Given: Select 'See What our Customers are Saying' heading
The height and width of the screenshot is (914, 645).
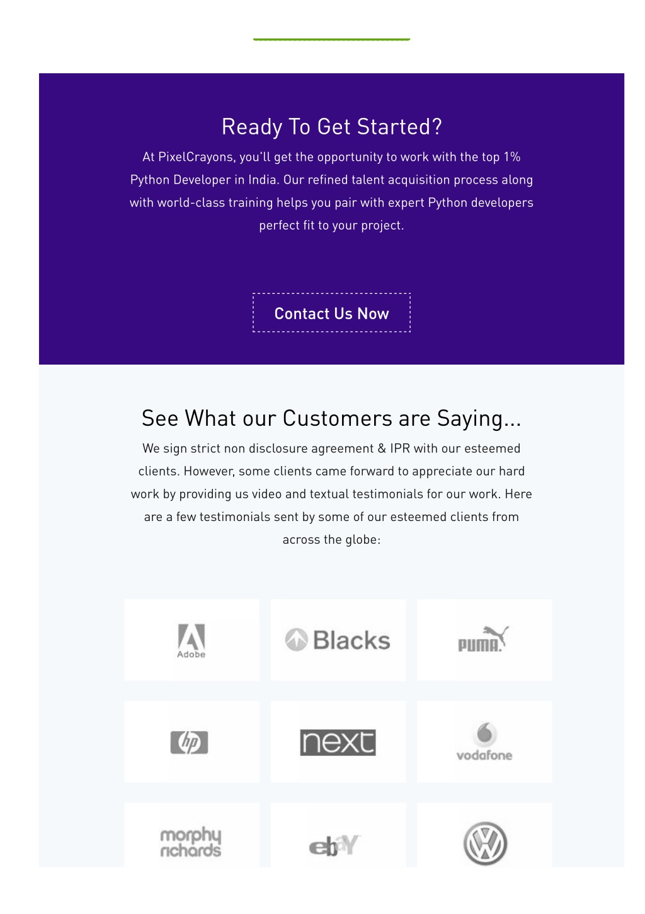Looking at the screenshot, I should click(331, 418).
